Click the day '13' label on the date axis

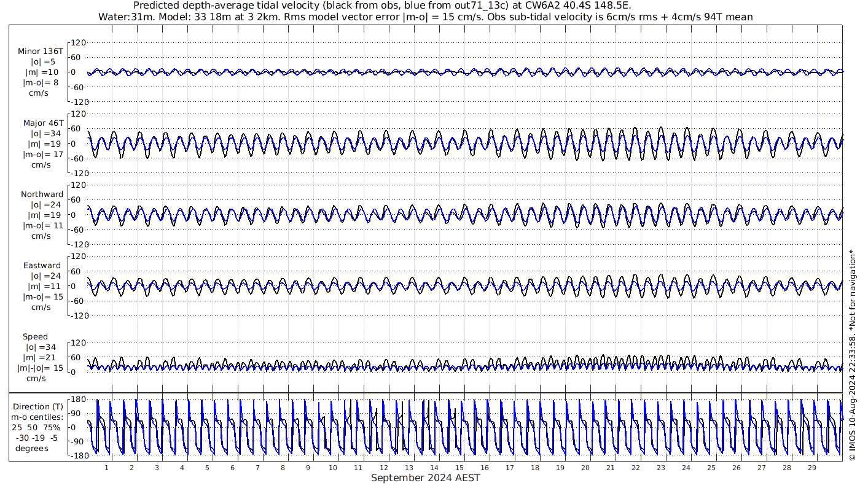click(408, 468)
